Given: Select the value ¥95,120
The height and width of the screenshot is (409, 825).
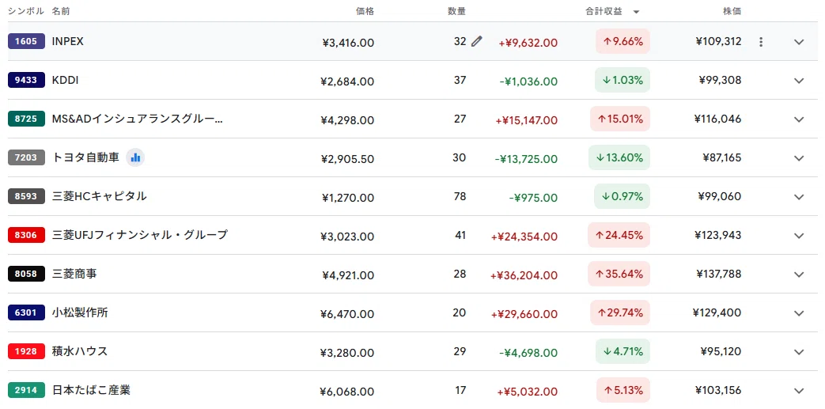Looking at the screenshot, I should pyautogui.click(x=721, y=351).
